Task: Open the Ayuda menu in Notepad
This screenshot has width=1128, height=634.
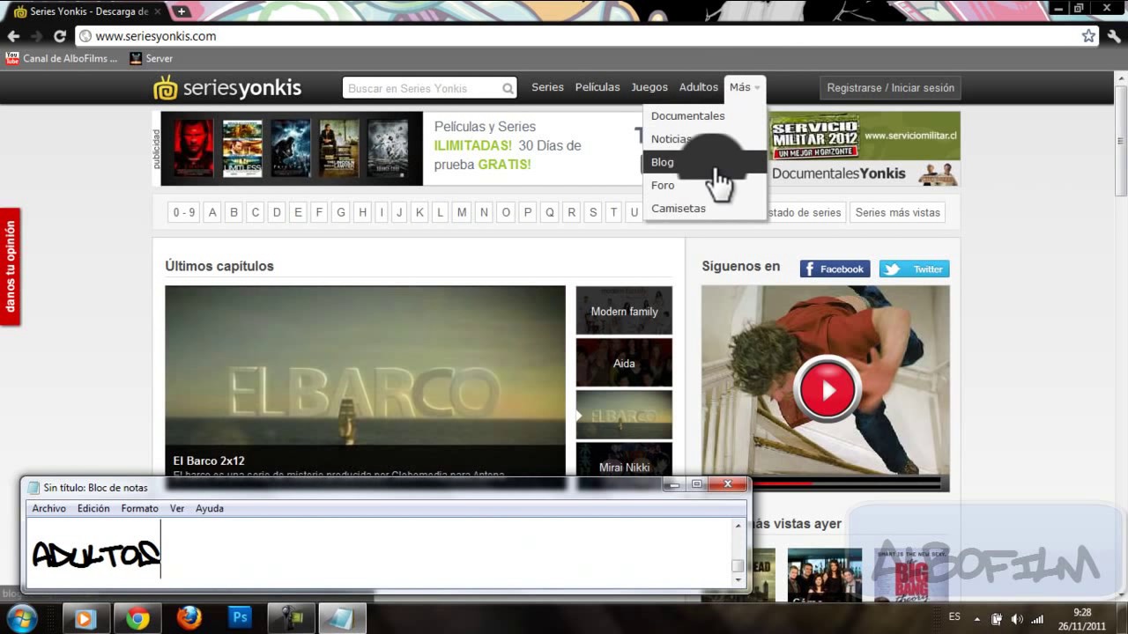Action: tap(209, 508)
